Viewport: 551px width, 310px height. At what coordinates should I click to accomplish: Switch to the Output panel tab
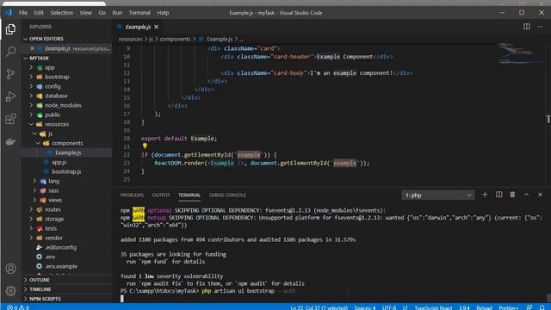161,195
